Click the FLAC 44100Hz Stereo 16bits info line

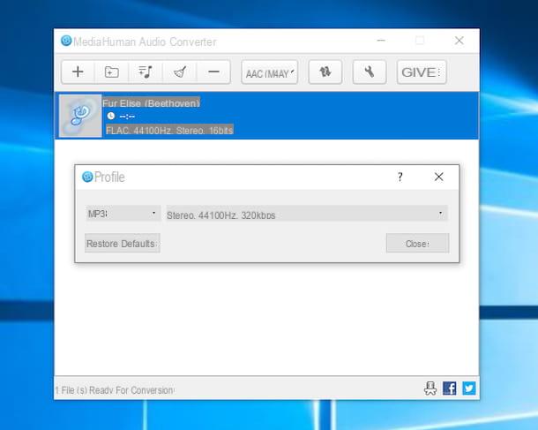169,130
